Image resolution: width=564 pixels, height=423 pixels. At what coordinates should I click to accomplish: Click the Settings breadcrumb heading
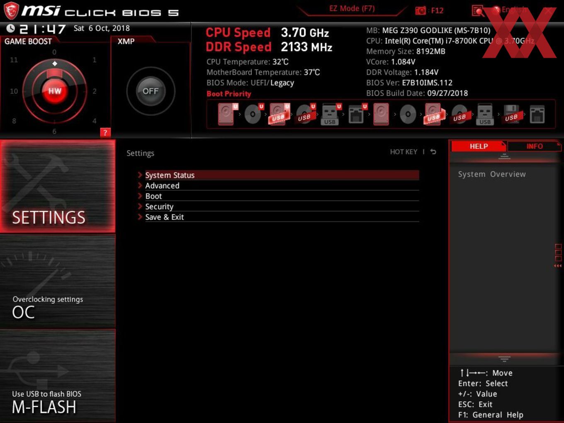[x=140, y=153]
